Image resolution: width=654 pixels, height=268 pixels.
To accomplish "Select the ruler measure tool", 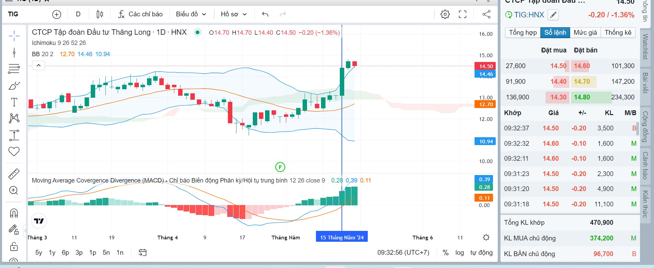I will (14, 174).
